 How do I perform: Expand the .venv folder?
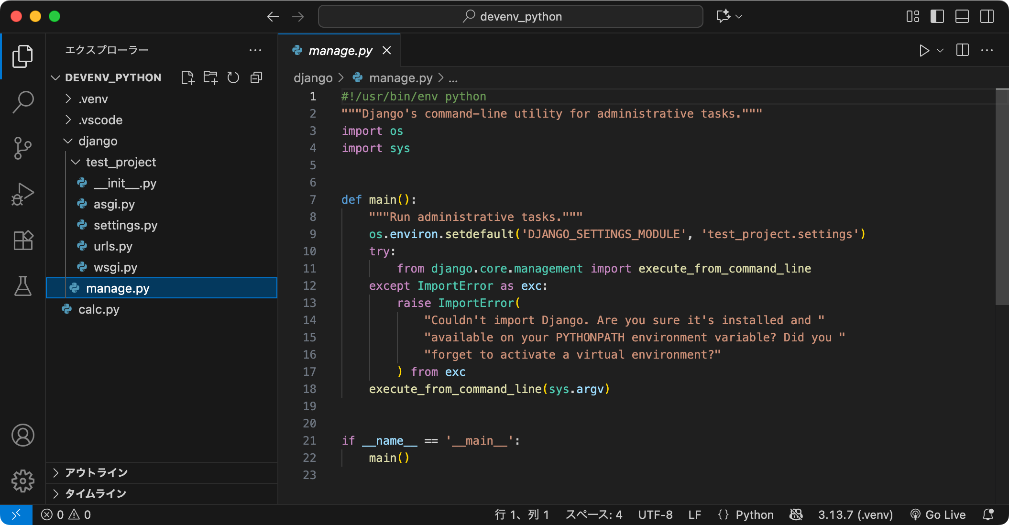(x=93, y=99)
